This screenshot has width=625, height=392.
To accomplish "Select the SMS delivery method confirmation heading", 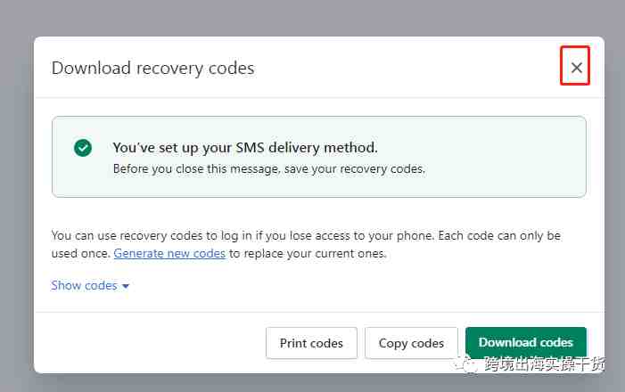I will click(244, 147).
